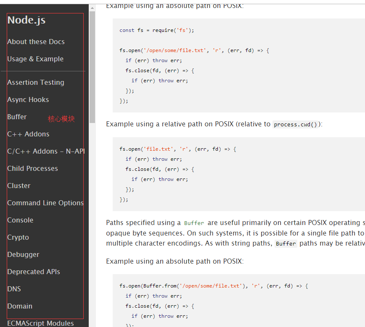Image resolution: width=365 pixels, height=327 pixels.
Task: Go to Assertion Testing docs
Action: pos(36,82)
